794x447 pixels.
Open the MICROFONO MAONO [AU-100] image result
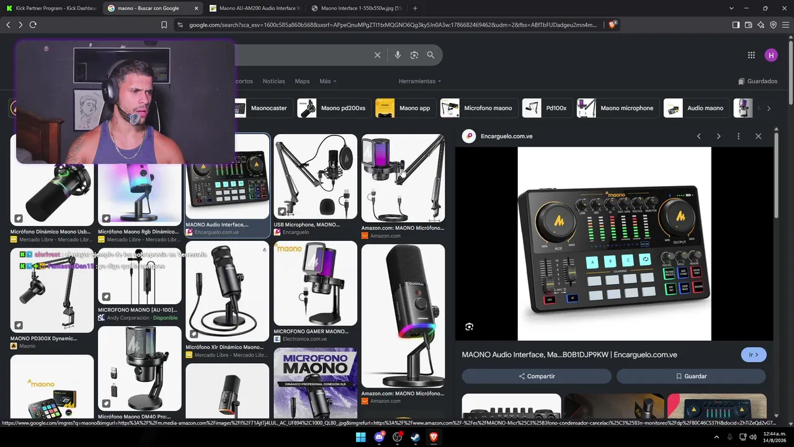coord(140,285)
